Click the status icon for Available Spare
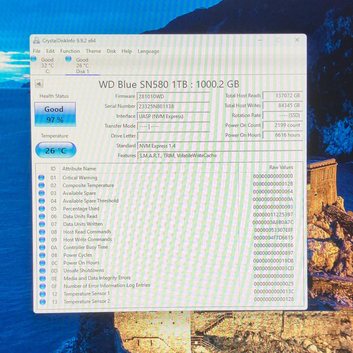353x353 pixels. (x=41, y=193)
